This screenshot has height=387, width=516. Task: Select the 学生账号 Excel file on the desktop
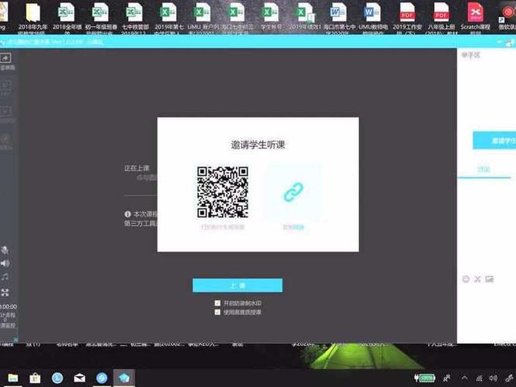[271, 17]
